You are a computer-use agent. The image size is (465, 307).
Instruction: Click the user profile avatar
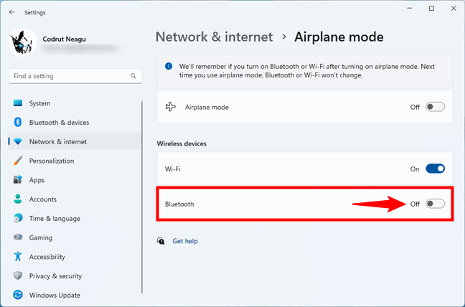(x=22, y=42)
